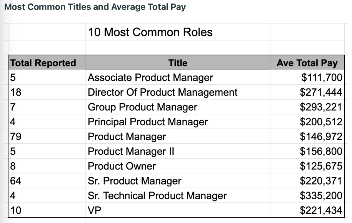352x223 pixels.
Task: Click the $293,221 pay cell
Action: (307, 107)
